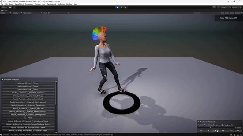Open the Window menu
243x136 pixels.
point(69,4)
